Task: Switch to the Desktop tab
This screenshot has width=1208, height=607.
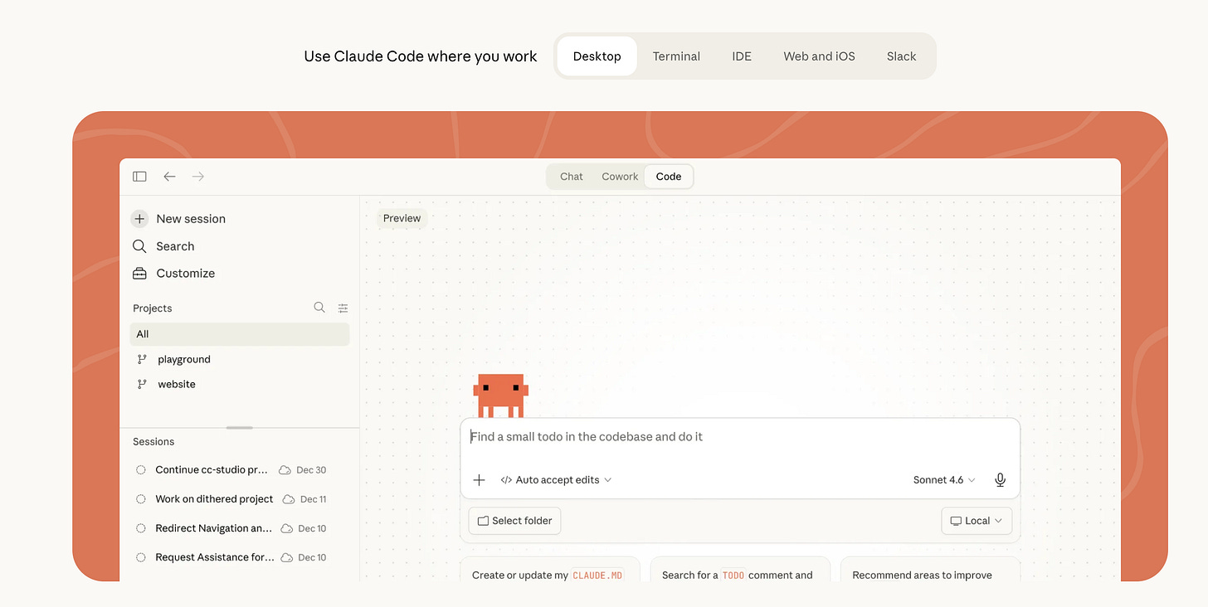Action: 597,56
